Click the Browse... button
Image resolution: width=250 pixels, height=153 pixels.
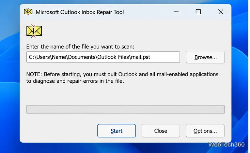pyautogui.click(x=205, y=57)
